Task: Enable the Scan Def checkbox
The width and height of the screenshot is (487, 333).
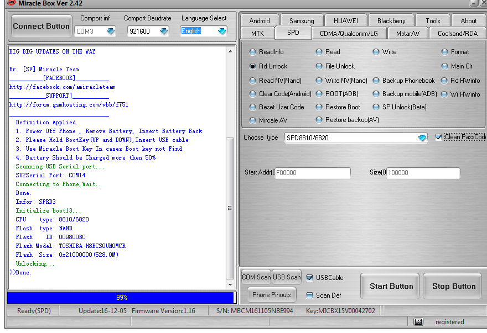Action: (310, 295)
